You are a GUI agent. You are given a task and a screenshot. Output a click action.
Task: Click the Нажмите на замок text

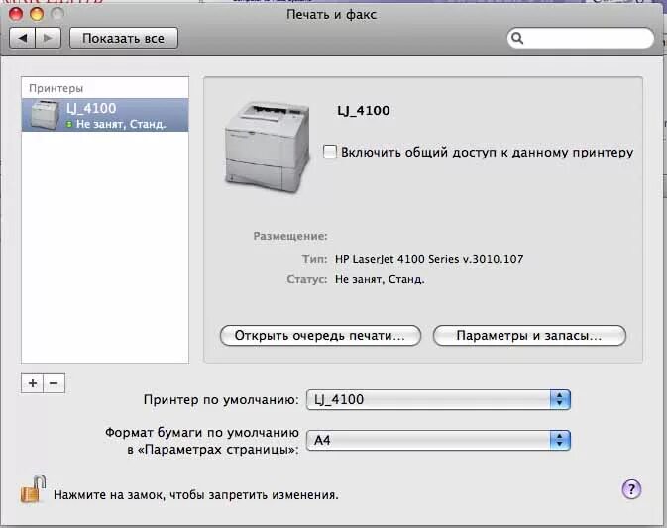click(x=195, y=495)
